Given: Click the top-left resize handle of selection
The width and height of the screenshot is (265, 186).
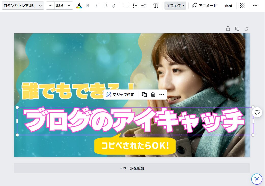Looking at the screenshot, I should (17, 107).
